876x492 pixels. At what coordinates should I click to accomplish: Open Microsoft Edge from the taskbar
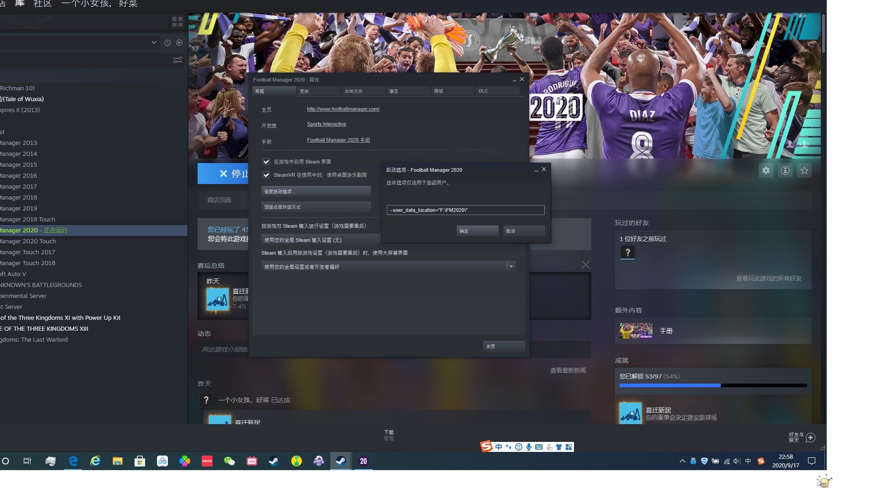(x=73, y=461)
